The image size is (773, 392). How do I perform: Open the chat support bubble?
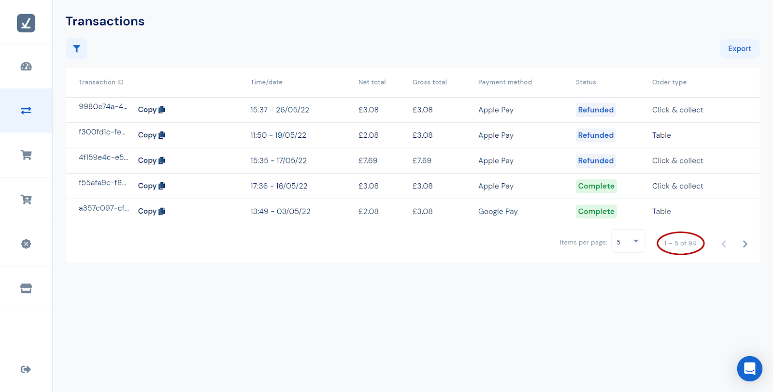(749, 369)
